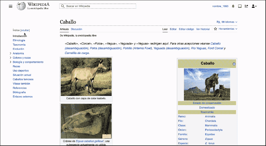266x146 pixels.
Task: Open the isabelo-colored horse image
Action: point(86,77)
